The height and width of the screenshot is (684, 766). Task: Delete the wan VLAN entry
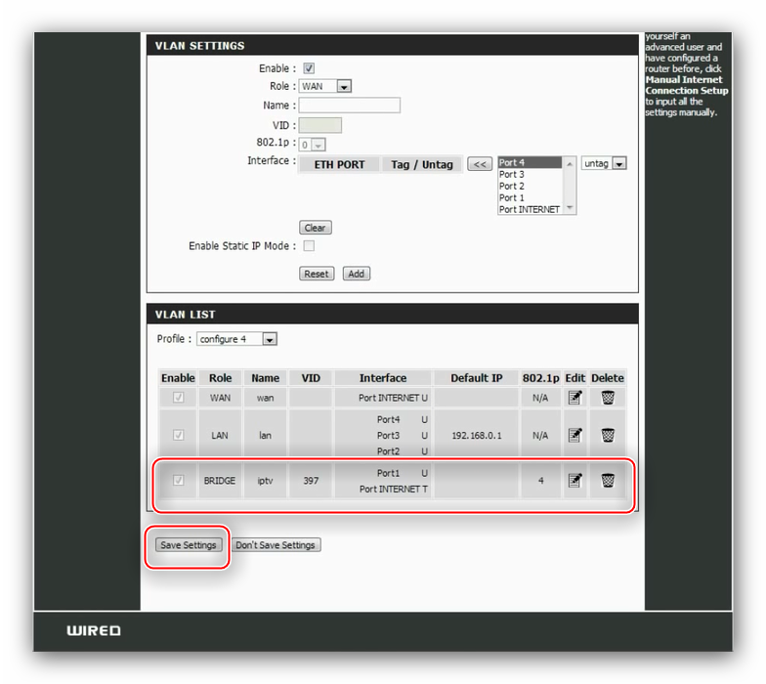coord(608,398)
